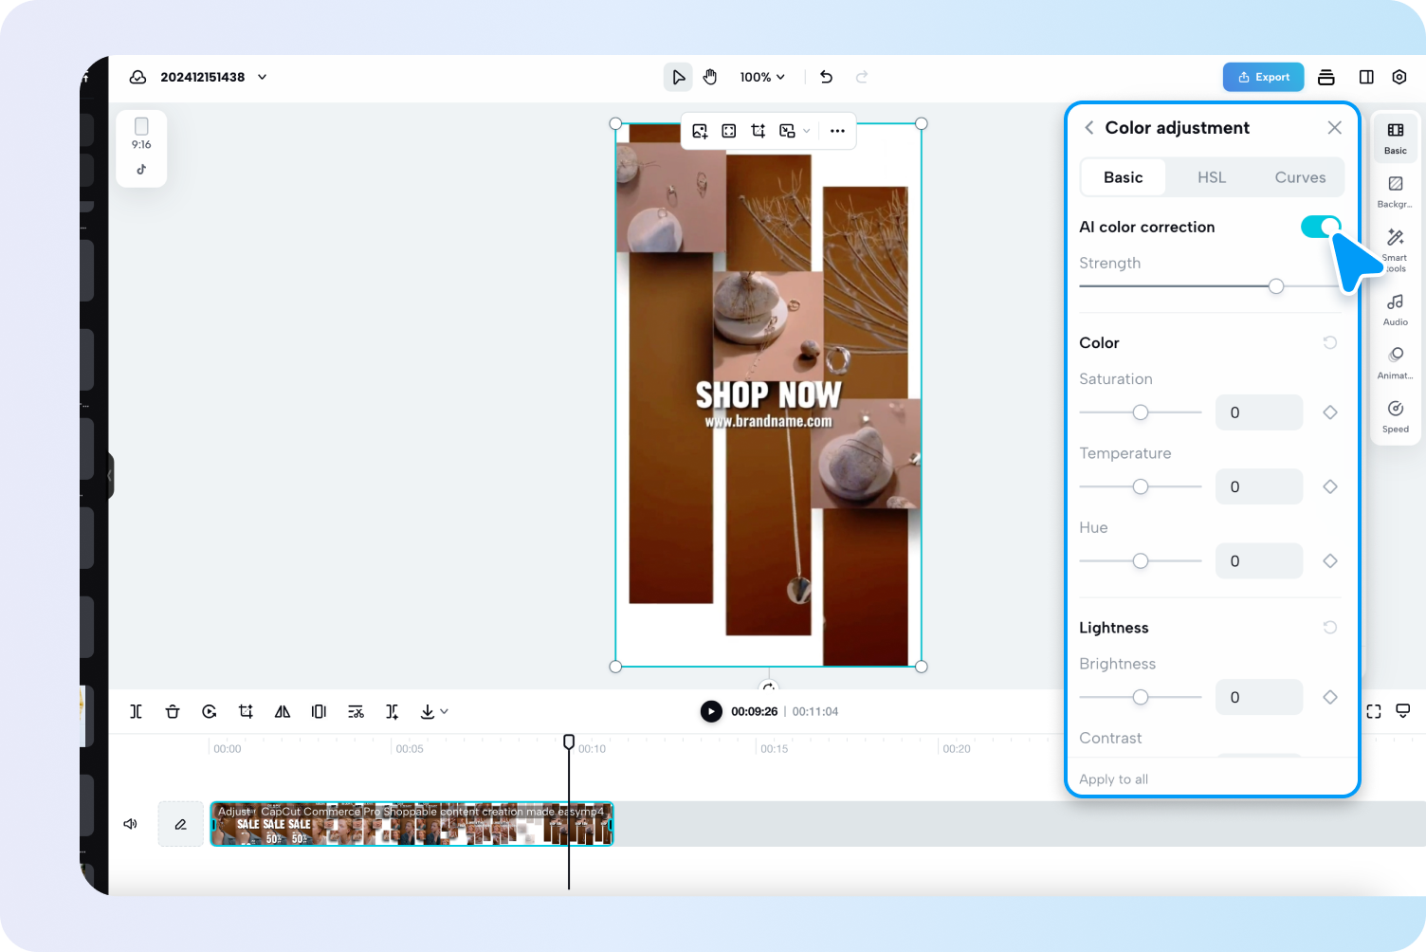Image resolution: width=1426 pixels, height=952 pixels.
Task: Mute the timeline track audio
Action: 130,823
